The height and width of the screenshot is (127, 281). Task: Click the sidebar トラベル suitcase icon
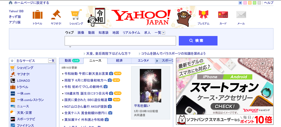(x=13, y=87)
